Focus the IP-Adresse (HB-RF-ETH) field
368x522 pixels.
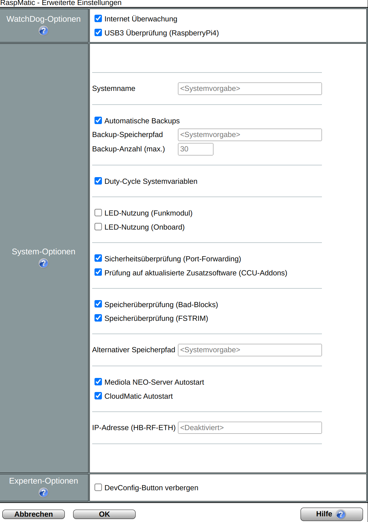[x=250, y=428]
